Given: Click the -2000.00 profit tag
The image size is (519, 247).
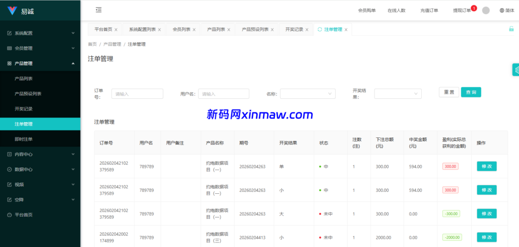Looking at the screenshot, I should [452, 237].
